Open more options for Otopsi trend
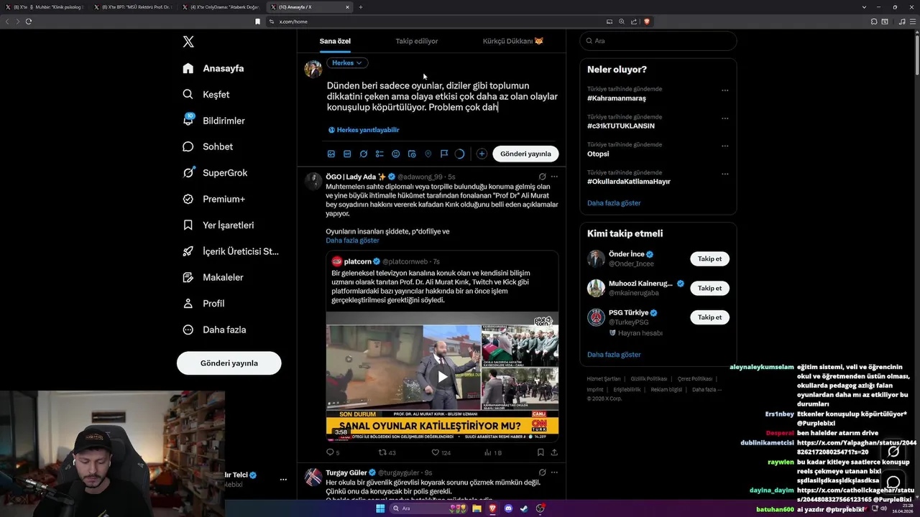920x517 pixels. click(724, 146)
